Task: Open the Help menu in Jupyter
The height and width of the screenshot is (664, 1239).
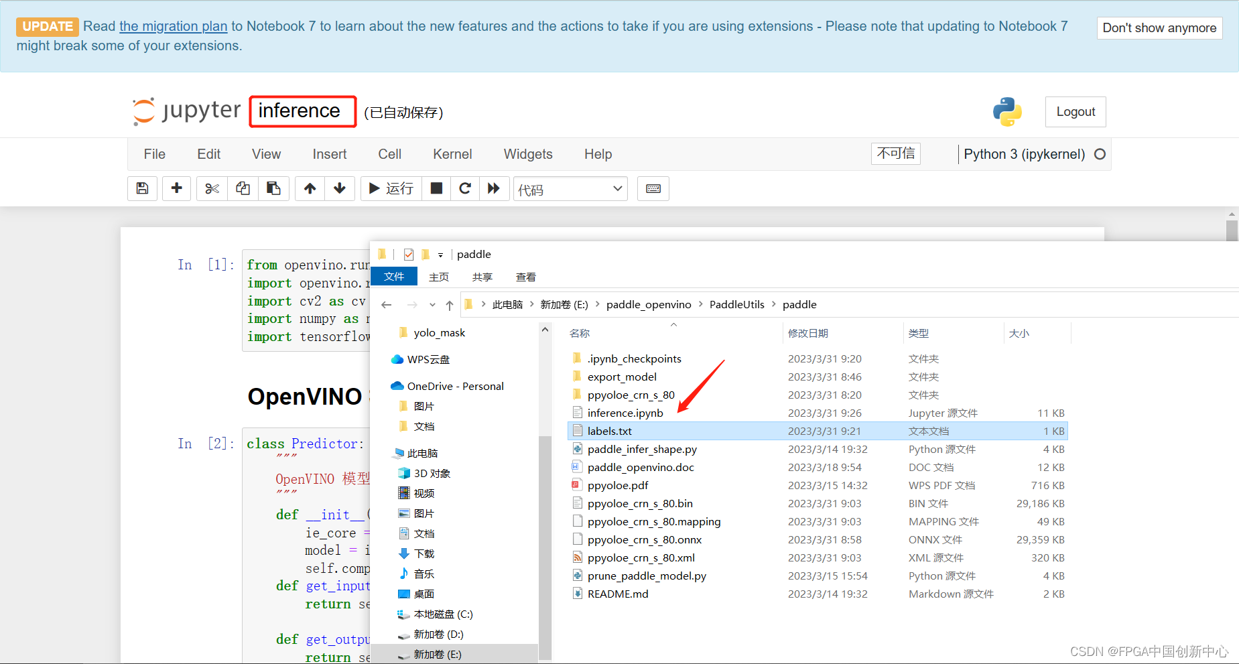Action: click(x=598, y=154)
